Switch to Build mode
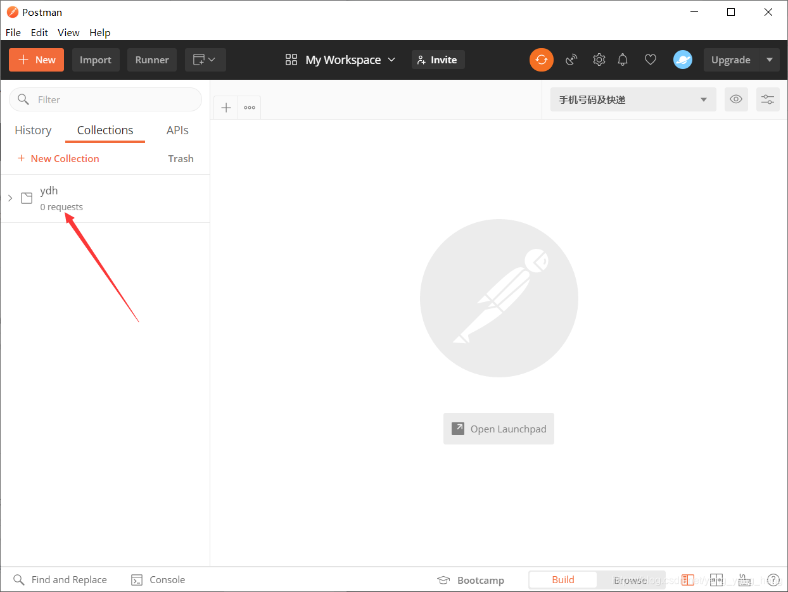788x592 pixels. [563, 579]
